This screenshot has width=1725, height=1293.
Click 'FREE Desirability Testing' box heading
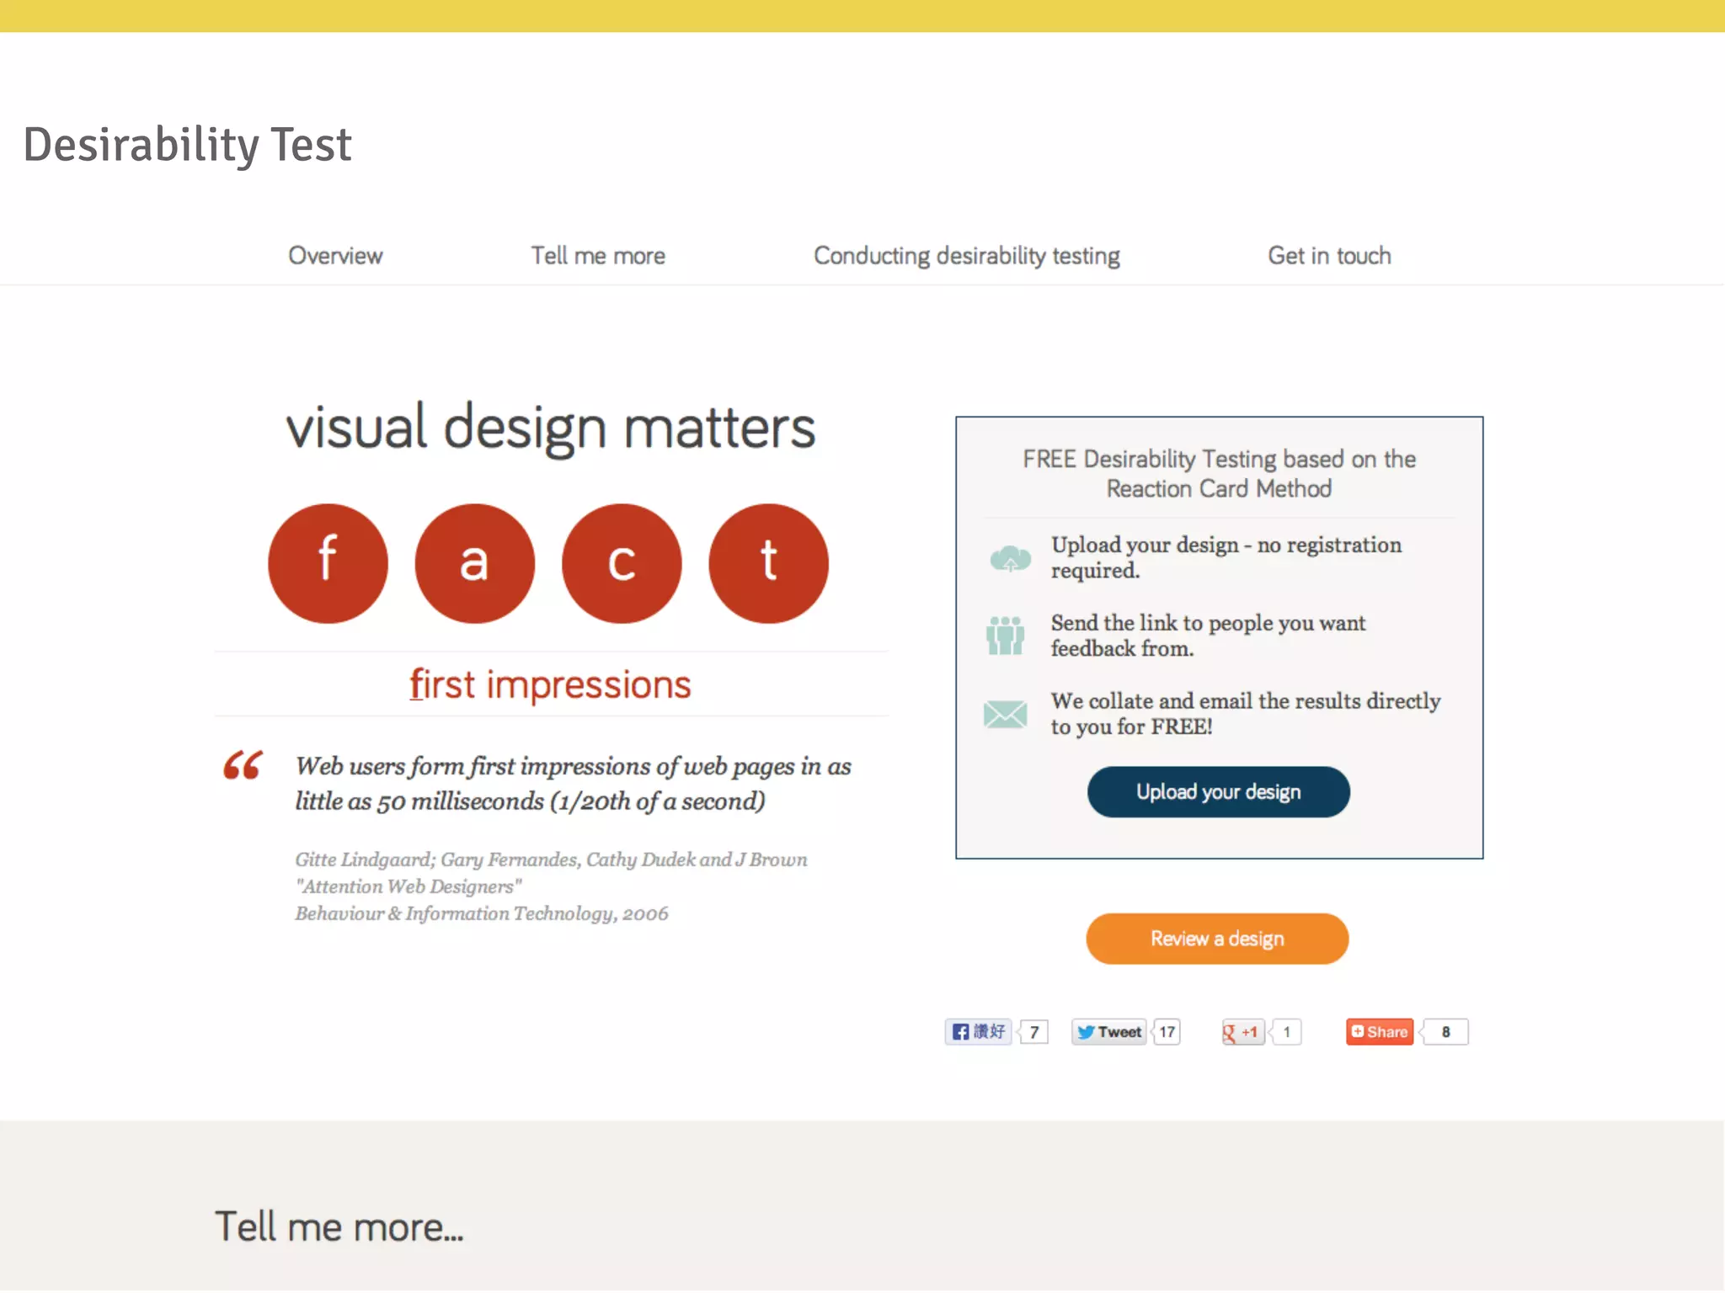1219,474
